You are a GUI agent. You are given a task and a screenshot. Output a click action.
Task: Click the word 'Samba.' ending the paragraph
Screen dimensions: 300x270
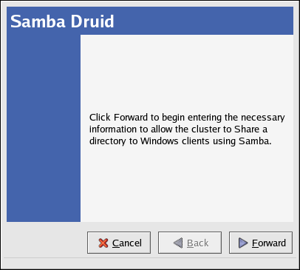tap(255, 141)
